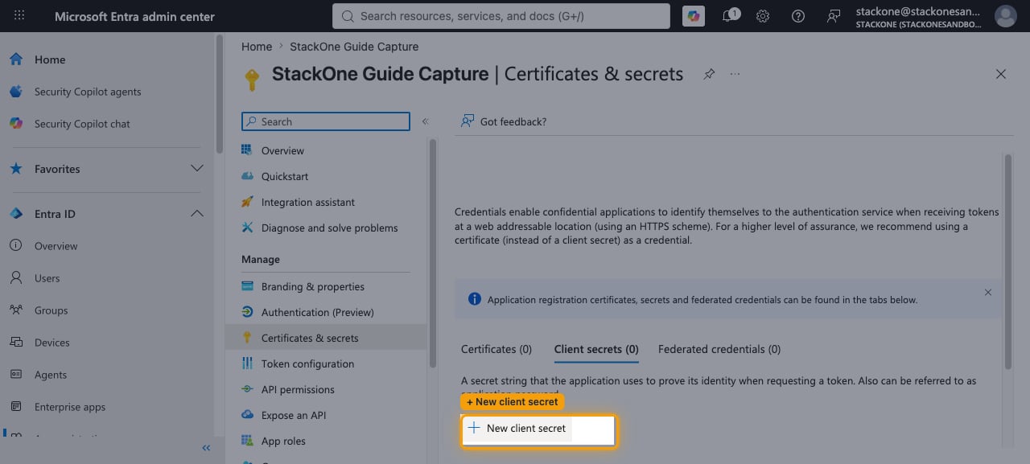This screenshot has width=1030, height=464.
Task: Open the account avatar menu
Action: coord(1005,16)
